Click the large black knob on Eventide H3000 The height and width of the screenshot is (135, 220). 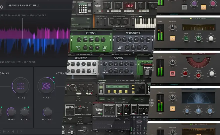pos(140,89)
